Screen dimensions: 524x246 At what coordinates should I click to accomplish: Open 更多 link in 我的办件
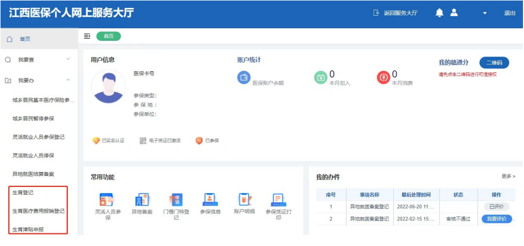508,177
